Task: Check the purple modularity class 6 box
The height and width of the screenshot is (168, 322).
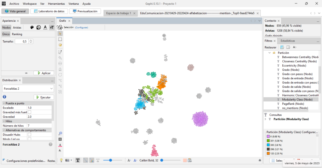Action: [x=268, y=136]
